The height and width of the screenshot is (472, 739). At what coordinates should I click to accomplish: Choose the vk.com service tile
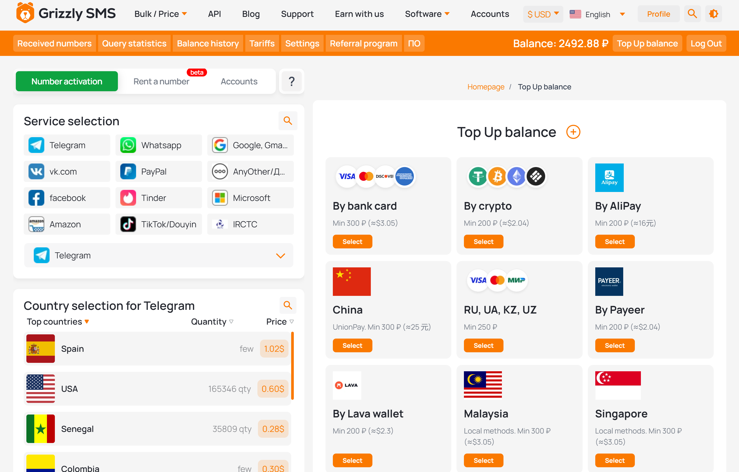[67, 172]
